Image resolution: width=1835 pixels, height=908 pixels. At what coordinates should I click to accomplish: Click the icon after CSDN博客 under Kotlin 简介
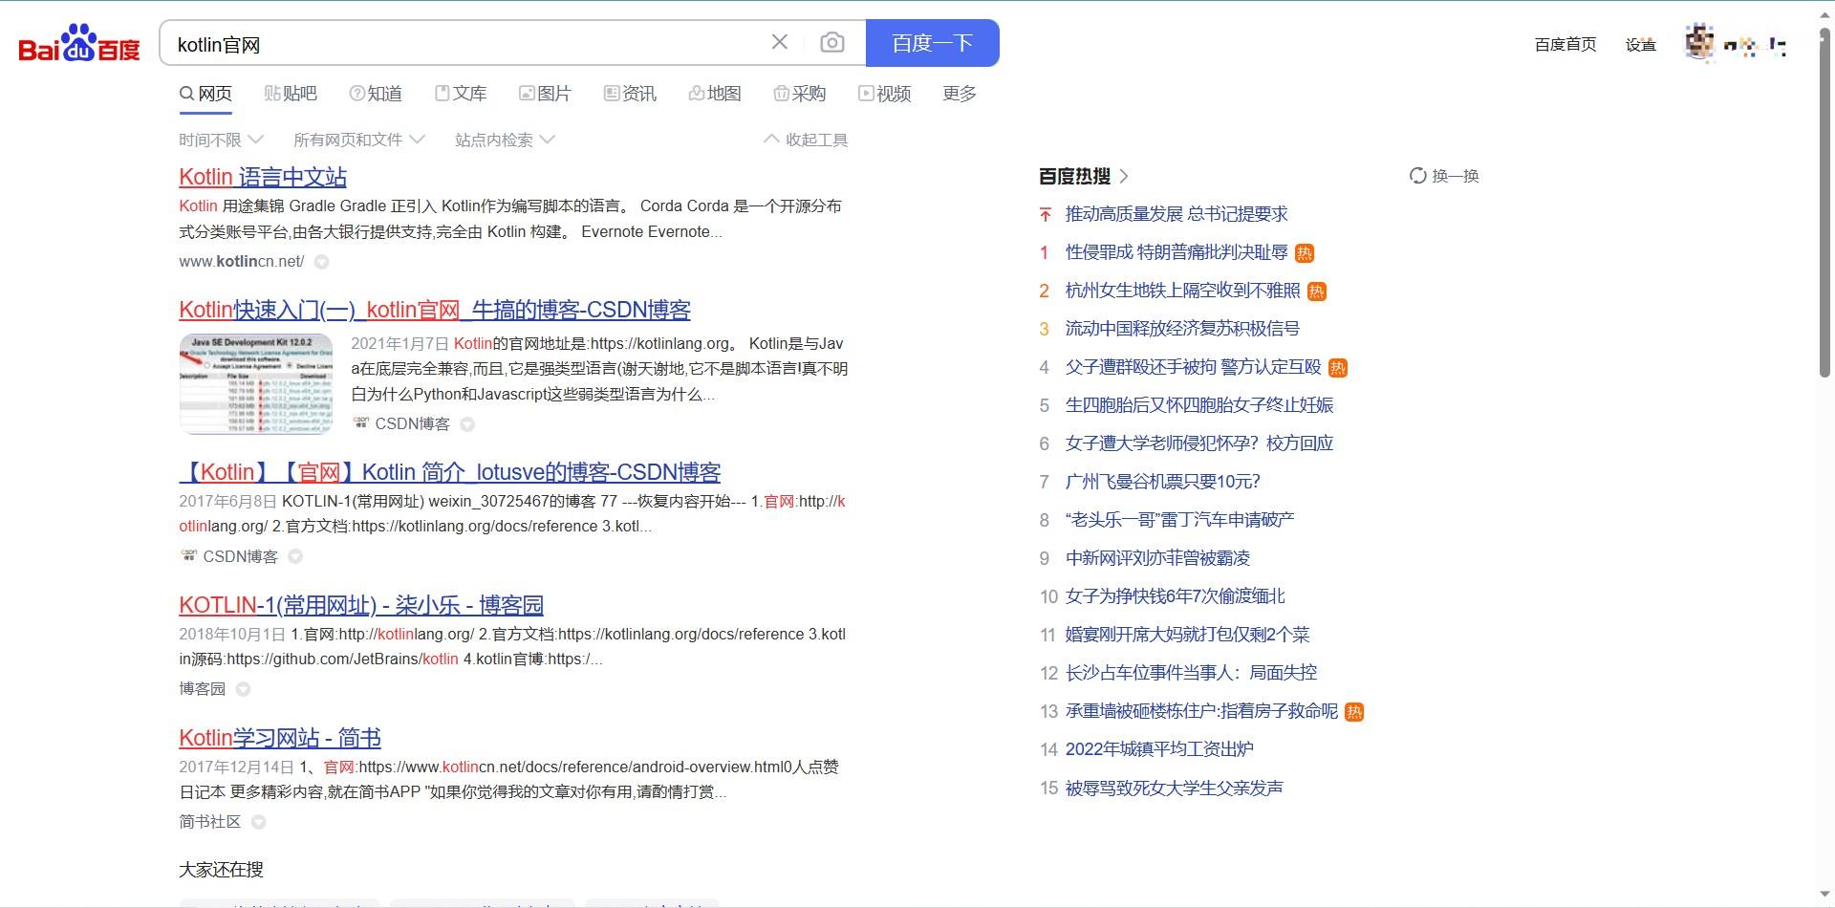pos(295,556)
